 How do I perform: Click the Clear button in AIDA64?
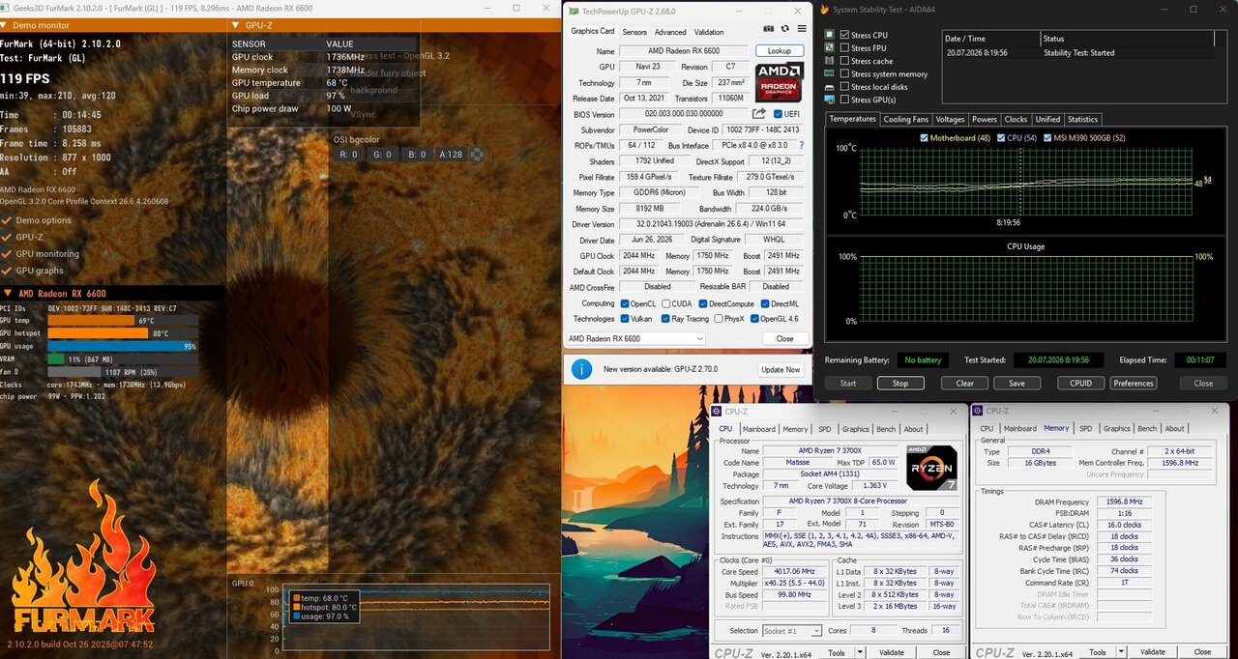964,384
